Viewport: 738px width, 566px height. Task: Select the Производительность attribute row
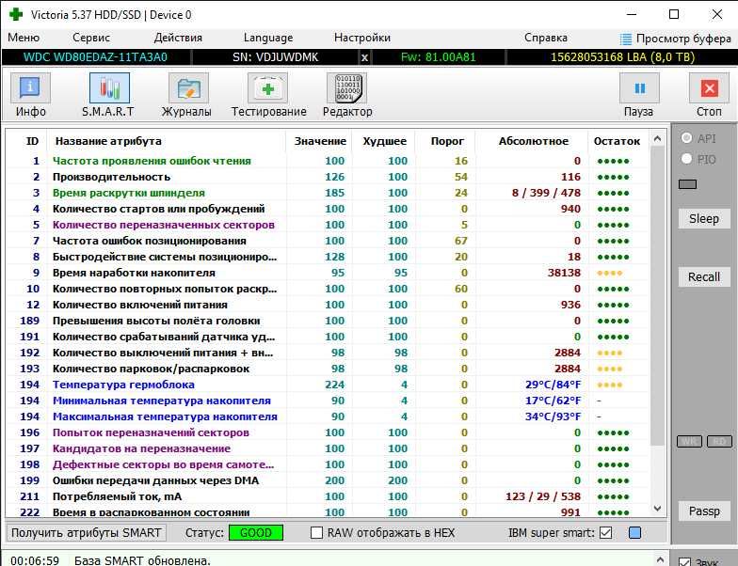pos(328,177)
